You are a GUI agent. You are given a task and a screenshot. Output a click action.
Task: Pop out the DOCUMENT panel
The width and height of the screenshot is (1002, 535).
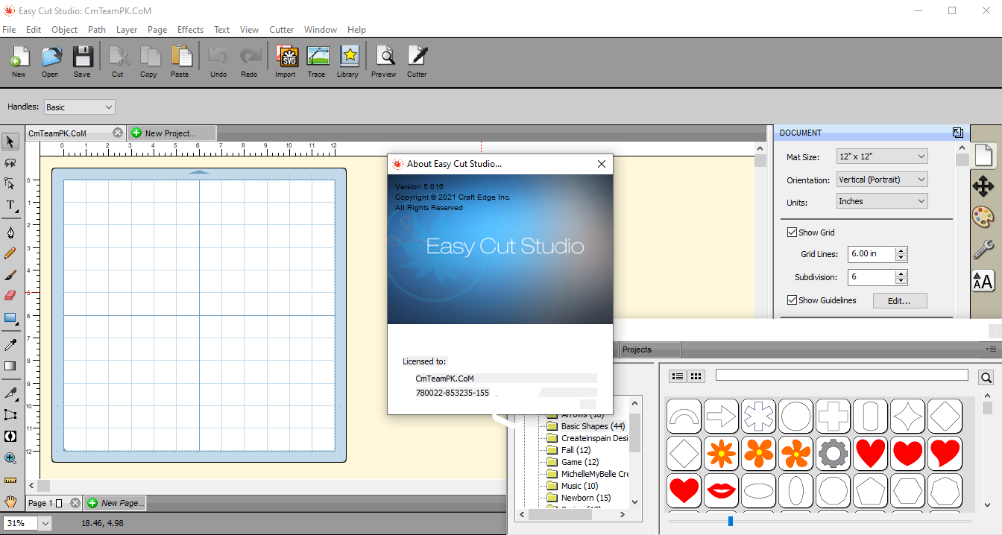click(x=957, y=133)
